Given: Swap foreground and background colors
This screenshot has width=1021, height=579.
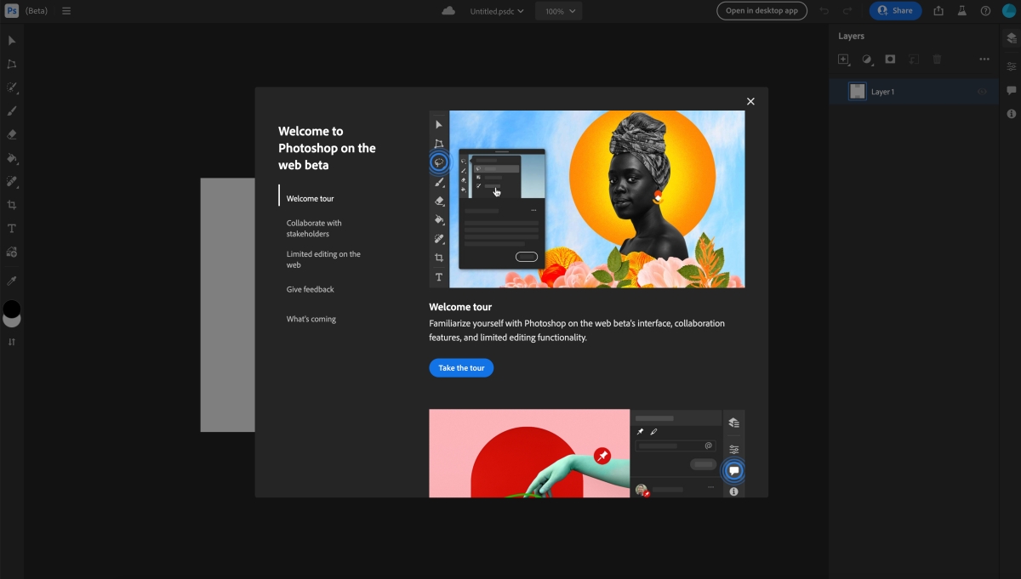Looking at the screenshot, I should coord(12,342).
